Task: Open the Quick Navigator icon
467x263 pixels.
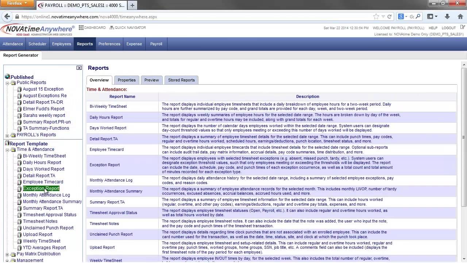Action: click(x=112, y=27)
